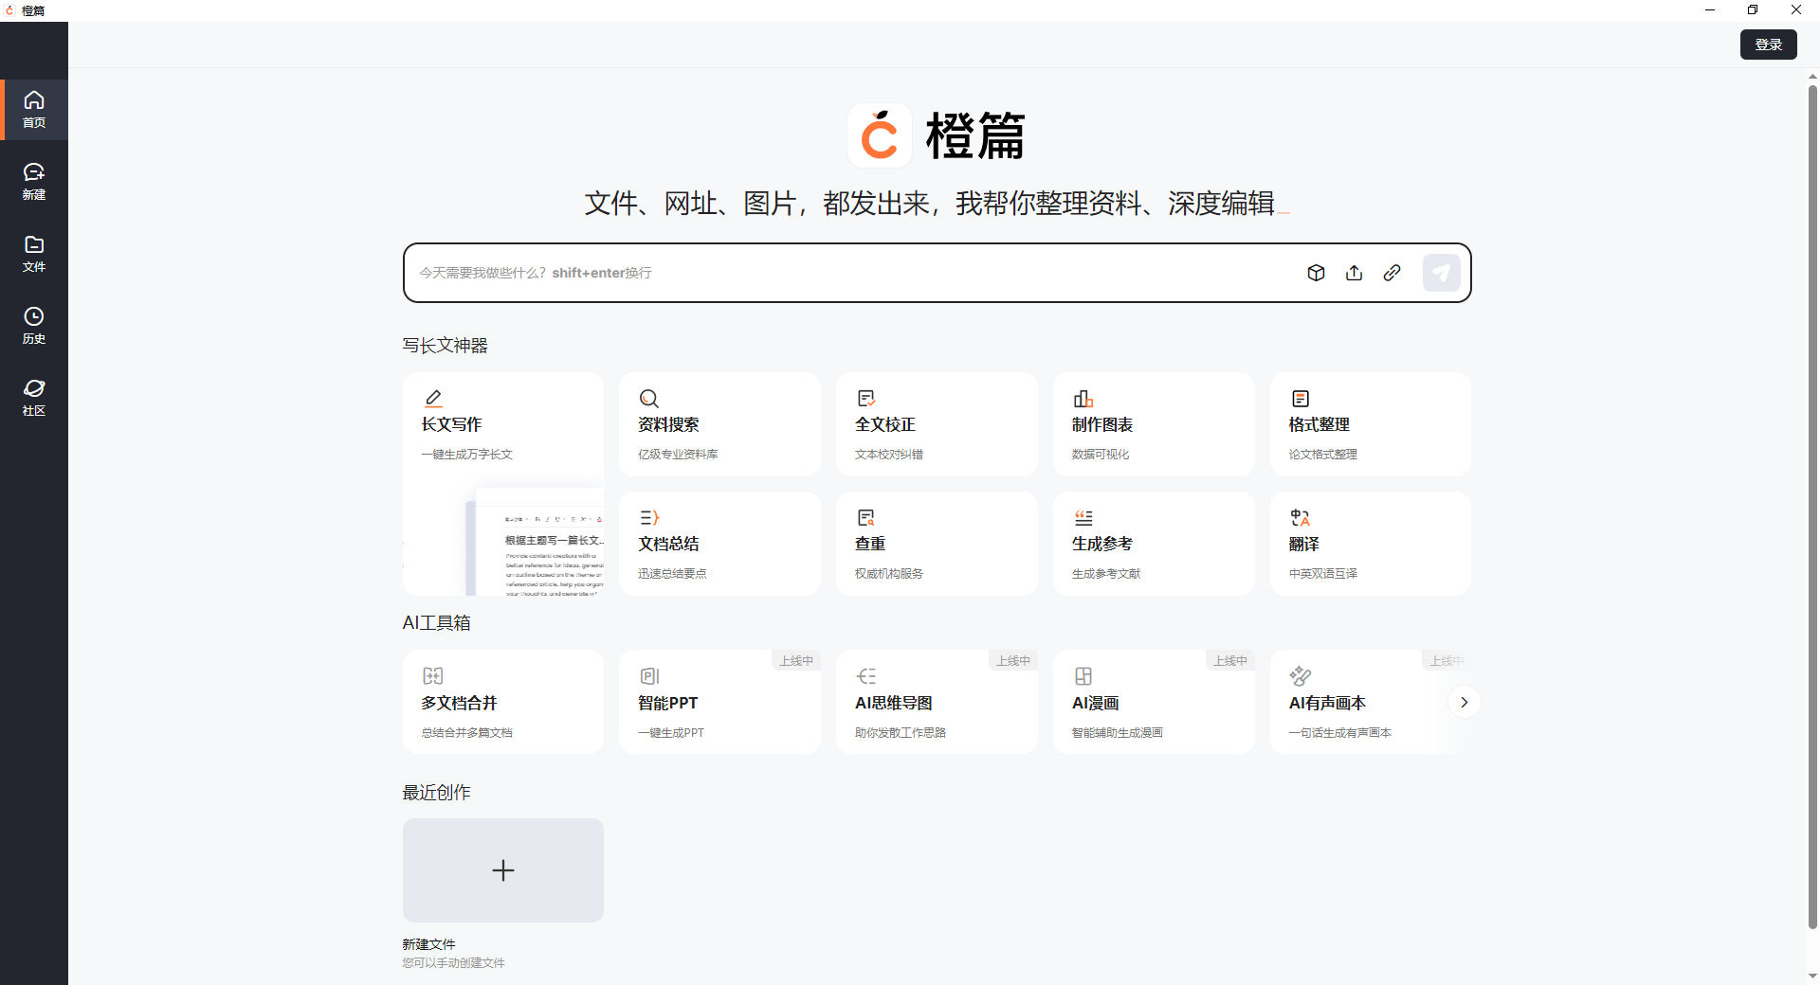Click the 文本校对纠错 subtitle
This screenshot has width=1820, height=985.
pyautogui.click(x=889, y=455)
